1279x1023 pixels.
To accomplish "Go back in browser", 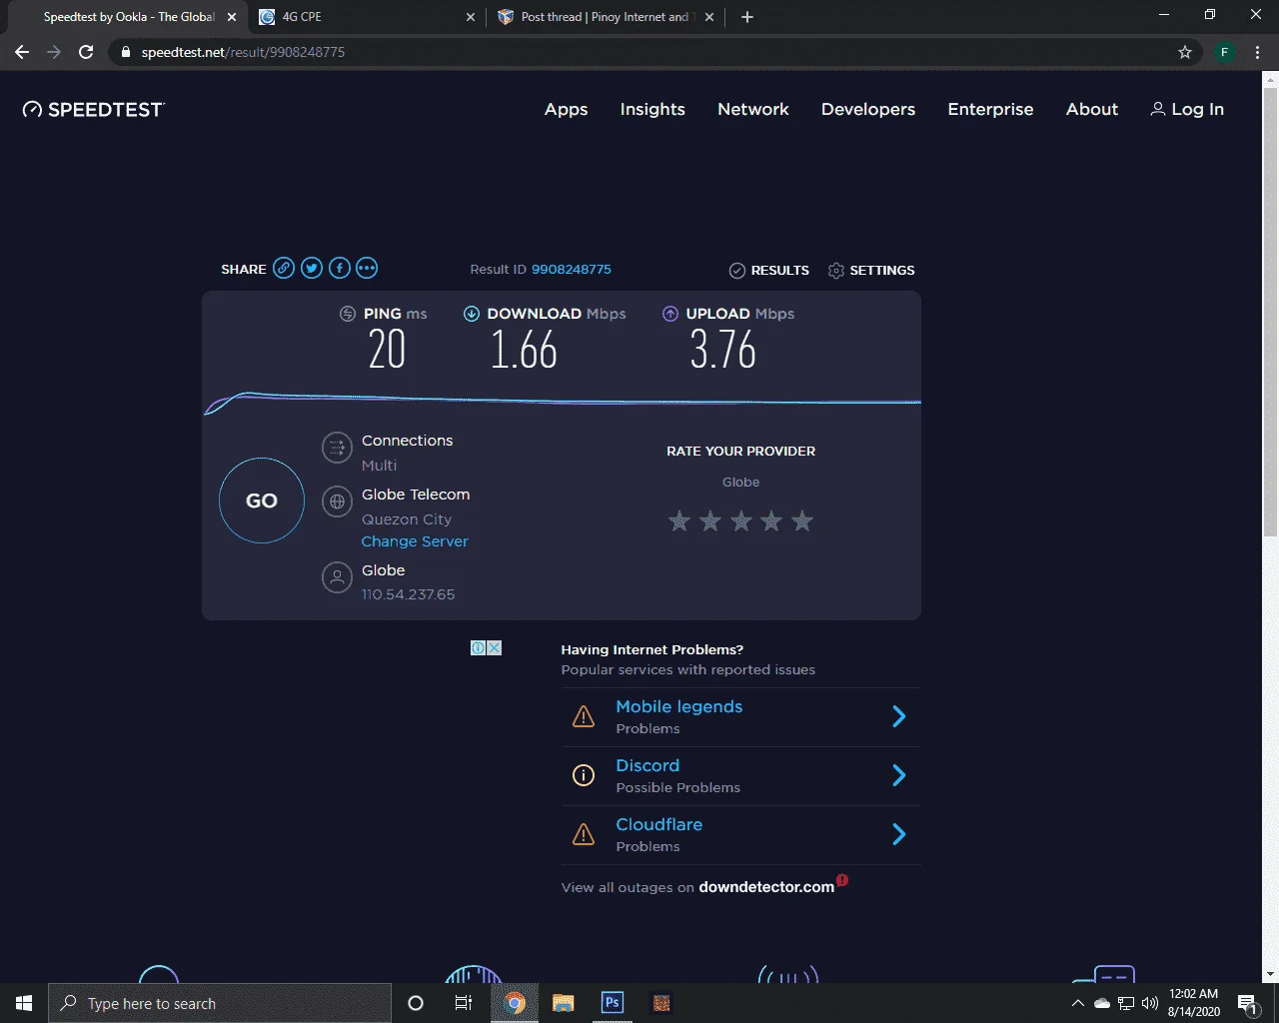I will pos(22,52).
